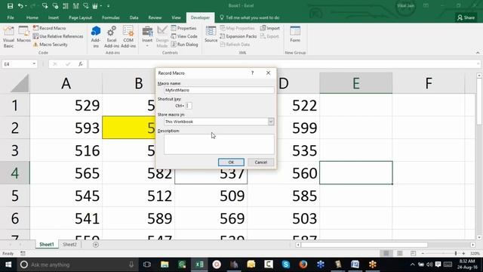483x272 pixels.
Task: Click the Description text box
Action: [x=219, y=144]
